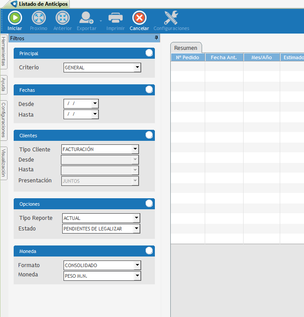
Task: Click the Exportar user icon
Action: 86,18
